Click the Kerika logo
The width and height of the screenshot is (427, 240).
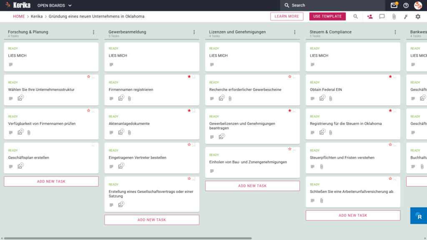pos(18,5)
